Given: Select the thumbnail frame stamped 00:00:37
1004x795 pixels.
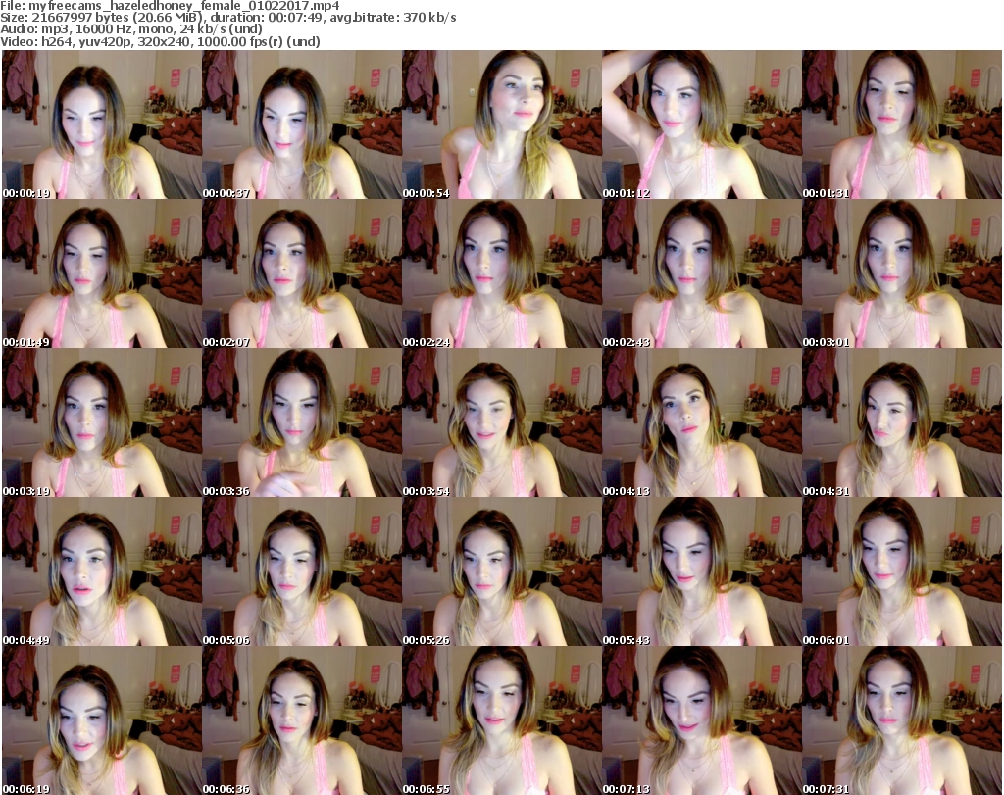Looking at the screenshot, I should [x=302, y=124].
